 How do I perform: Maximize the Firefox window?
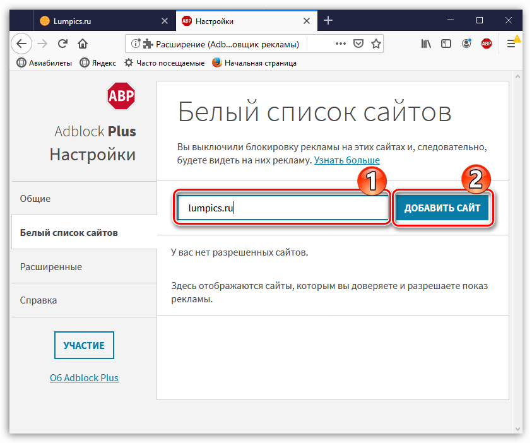(480, 20)
